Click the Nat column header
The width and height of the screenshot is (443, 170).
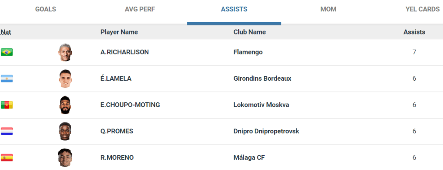pos(6,32)
